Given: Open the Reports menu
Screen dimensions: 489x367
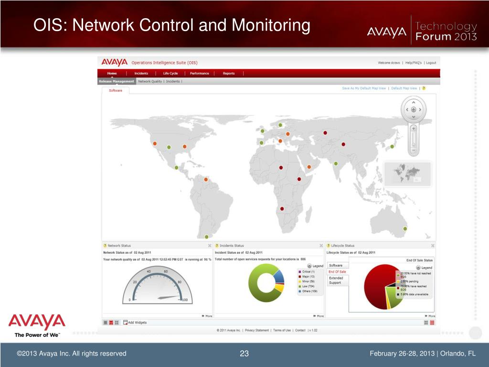Looking at the screenshot, I should pos(229,73).
